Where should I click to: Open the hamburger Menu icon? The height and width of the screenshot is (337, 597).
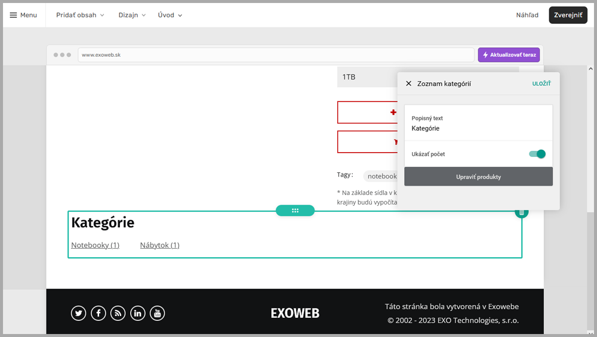[14, 16]
